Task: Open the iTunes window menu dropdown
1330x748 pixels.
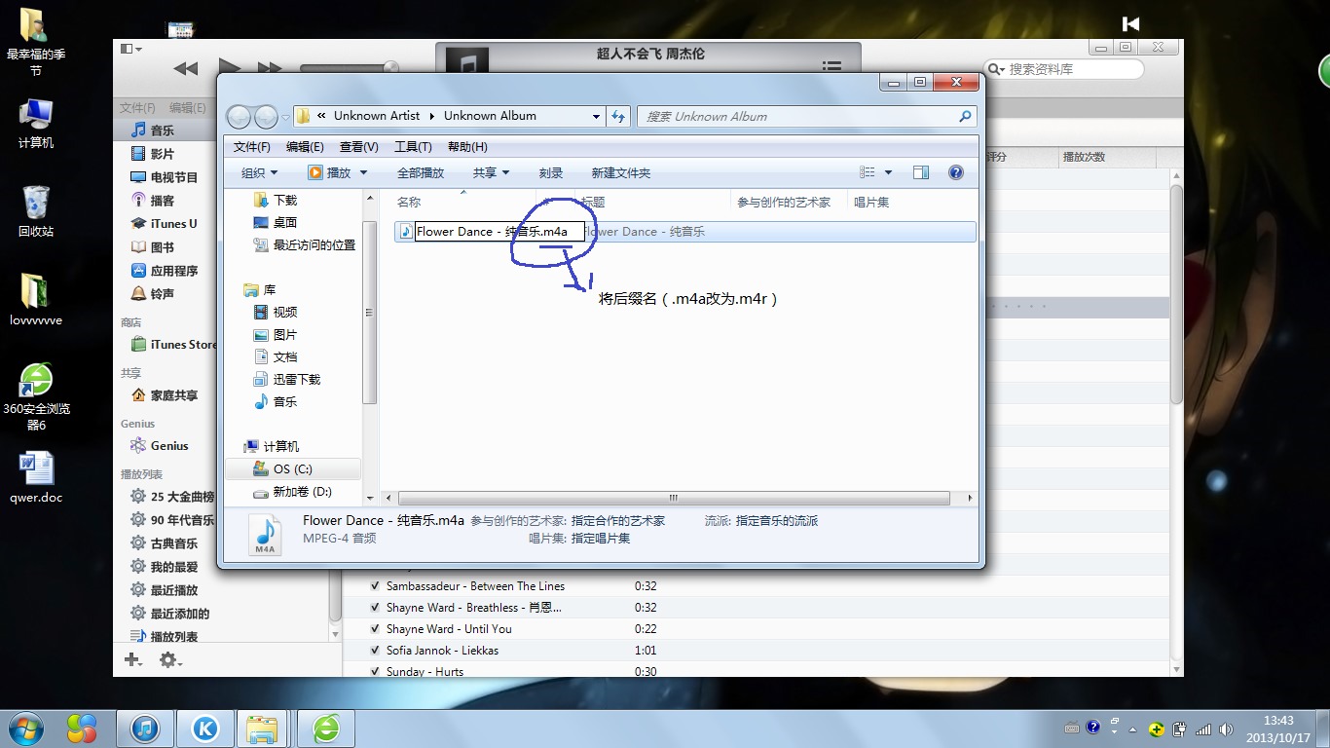Action: tap(130, 49)
